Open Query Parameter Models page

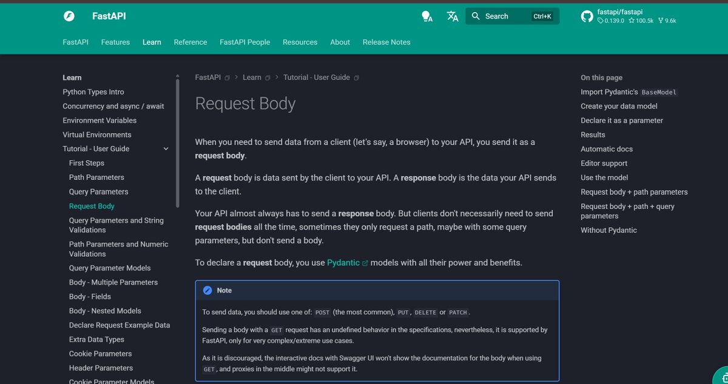[x=110, y=268]
